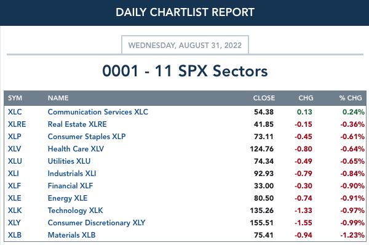
Task: Select Consumer Staples XLP link
Action: [87, 137]
